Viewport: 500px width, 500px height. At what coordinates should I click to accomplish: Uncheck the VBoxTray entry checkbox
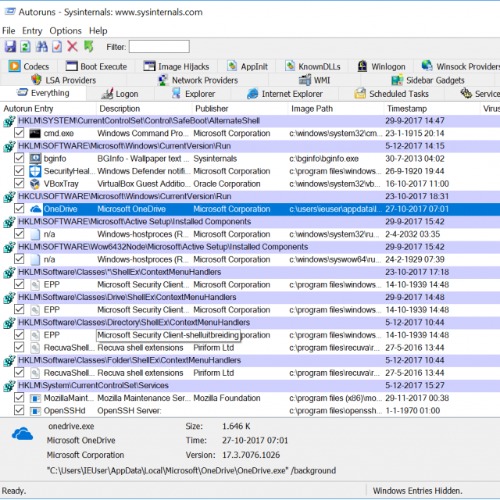[19, 183]
